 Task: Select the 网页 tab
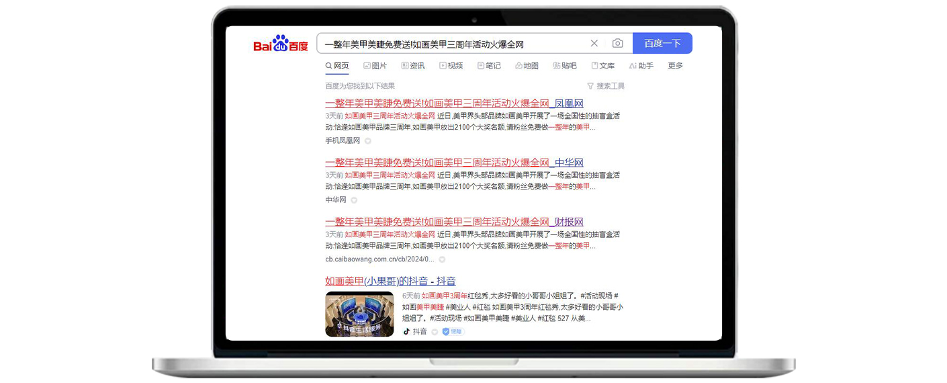337,66
